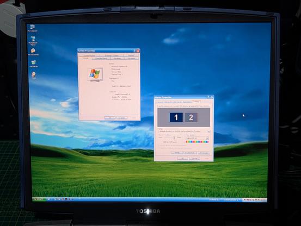Select the My Network Places desktop icon

[x=33, y=41]
